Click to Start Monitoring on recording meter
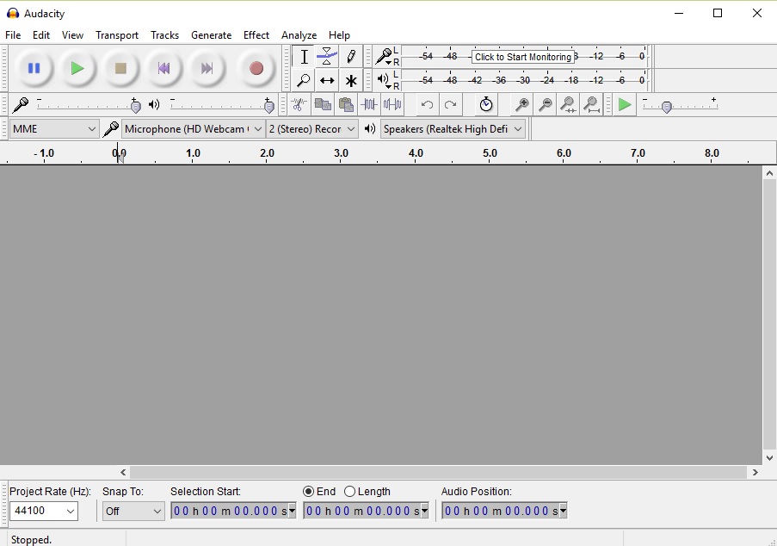Screen dimensions: 777x546 click(x=523, y=57)
